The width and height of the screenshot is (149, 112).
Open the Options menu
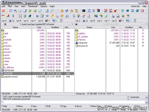44,6
